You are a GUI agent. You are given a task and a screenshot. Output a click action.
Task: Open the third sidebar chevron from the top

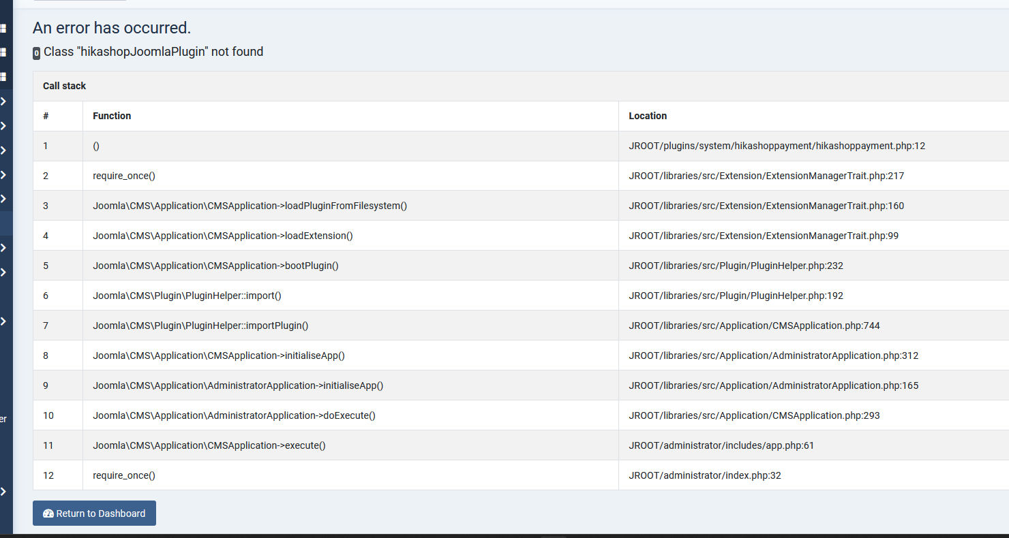click(x=3, y=151)
